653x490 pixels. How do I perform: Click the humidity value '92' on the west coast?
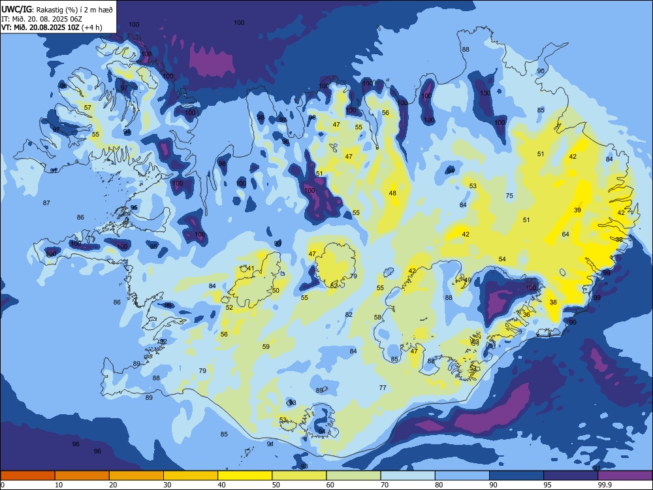[163, 341]
